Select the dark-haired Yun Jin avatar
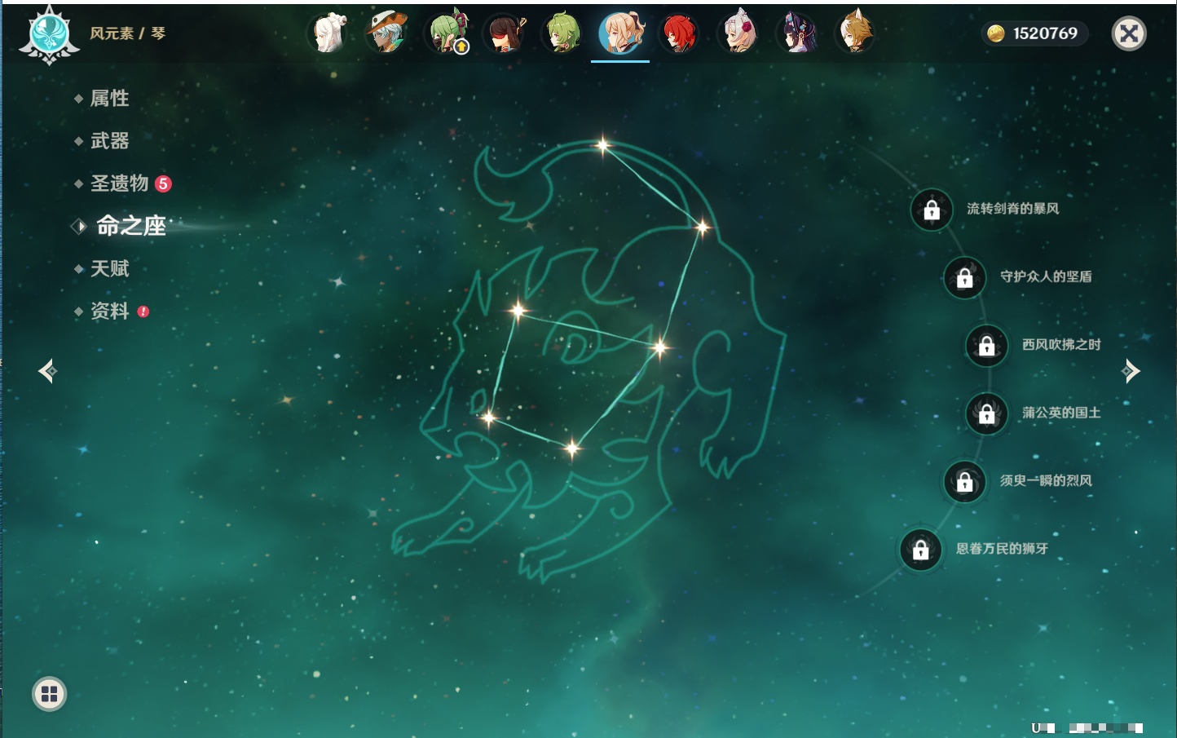 (x=796, y=33)
